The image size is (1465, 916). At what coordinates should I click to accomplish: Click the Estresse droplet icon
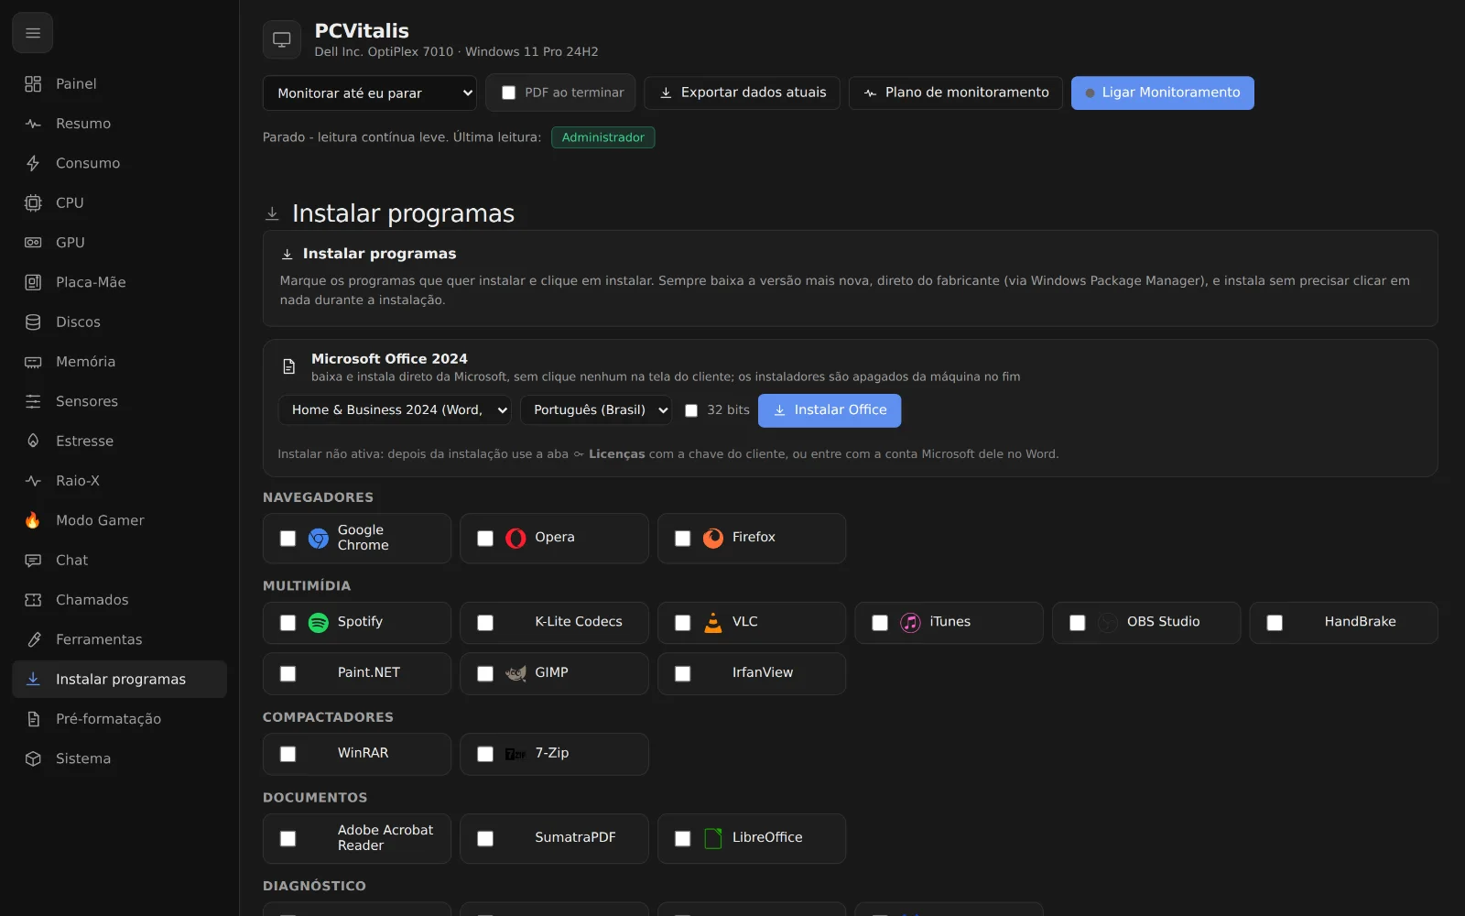33,442
